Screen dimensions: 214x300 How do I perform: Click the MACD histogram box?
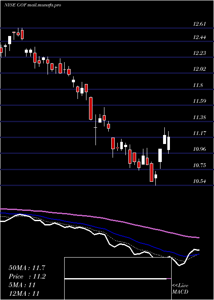[118, 279]
